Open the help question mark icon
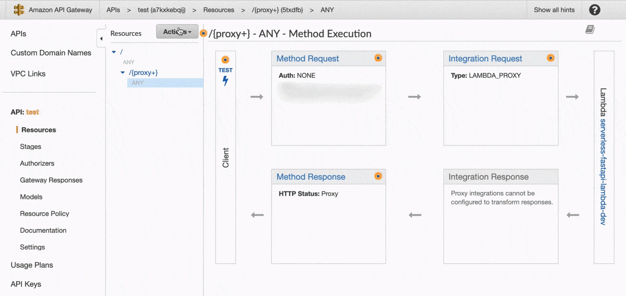626x296 pixels. pyautogui.click(x=595, y=10)
